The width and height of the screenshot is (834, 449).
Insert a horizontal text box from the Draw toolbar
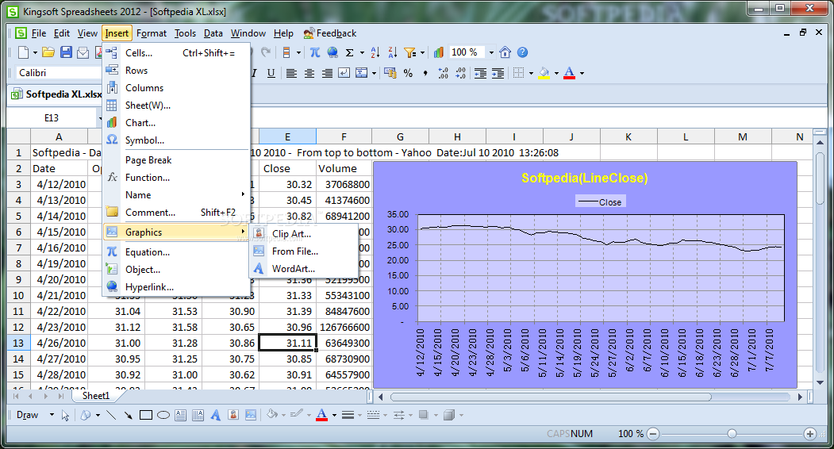pyautogui.click(x=180, y=415)
